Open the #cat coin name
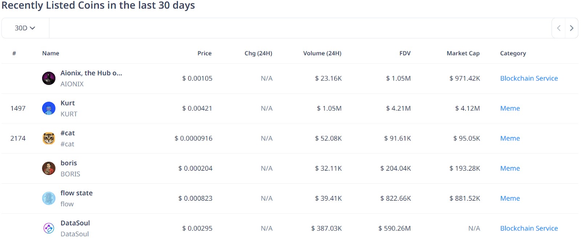 [x=68, y=133]
